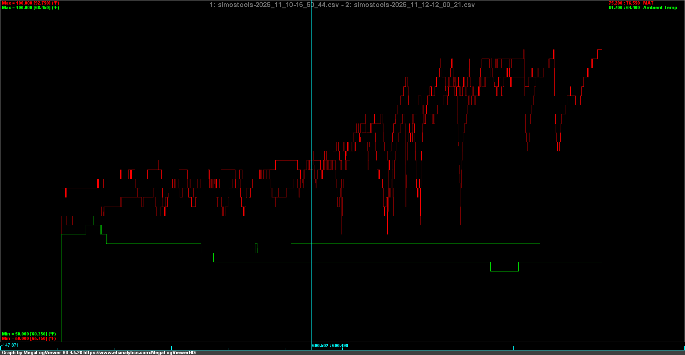
Task: Click the 'Graph by MegaLogViewer HD 4.5.28' footer text
Action: coord(42,353)
